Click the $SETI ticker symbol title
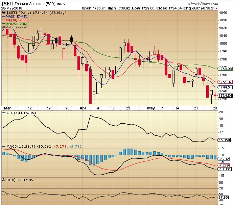This screenshot has width=234, height=205. [x=7, y=4]
